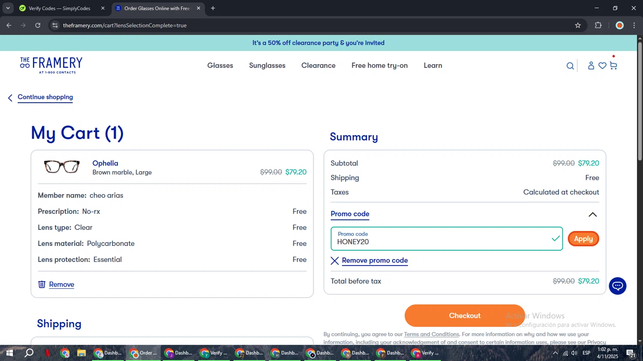Click the ESP language indicator
This screenshot has width=643, height=361.
click(586, 353)
